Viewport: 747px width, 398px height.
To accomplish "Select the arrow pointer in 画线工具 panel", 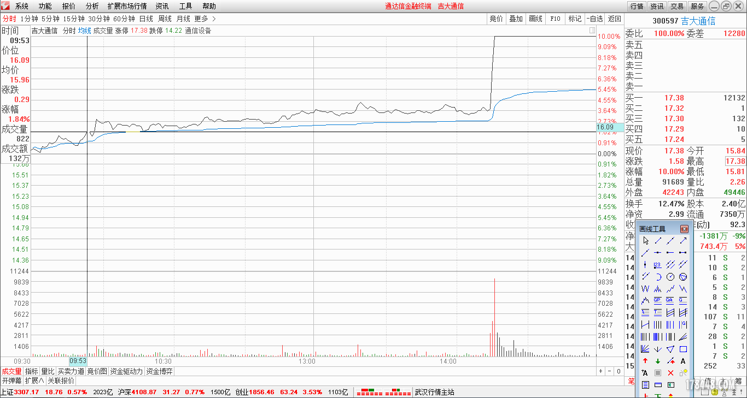I will (x=645, y=240).
